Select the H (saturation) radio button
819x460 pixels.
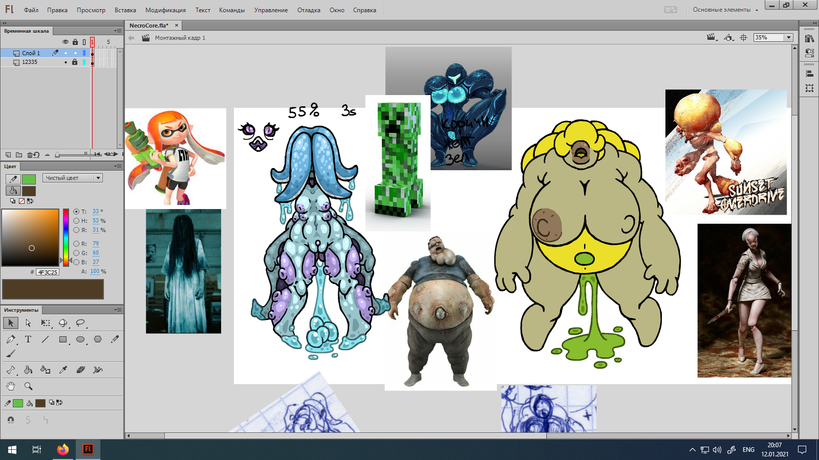click(x=76, y=221)
